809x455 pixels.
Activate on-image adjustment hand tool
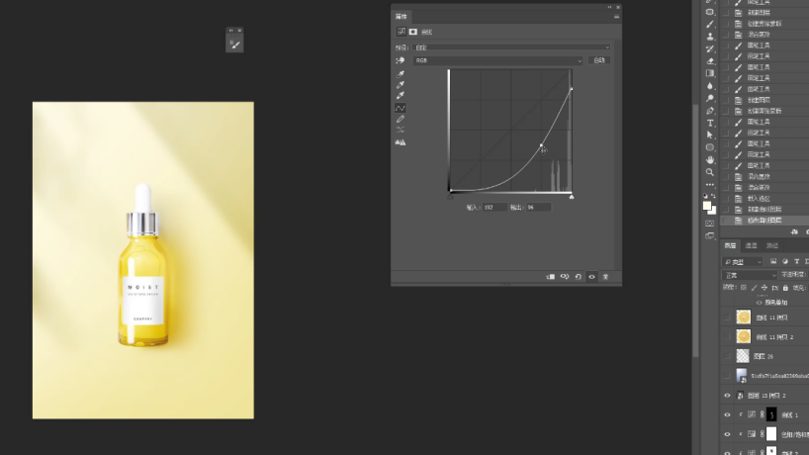click(x=401, y=60)
